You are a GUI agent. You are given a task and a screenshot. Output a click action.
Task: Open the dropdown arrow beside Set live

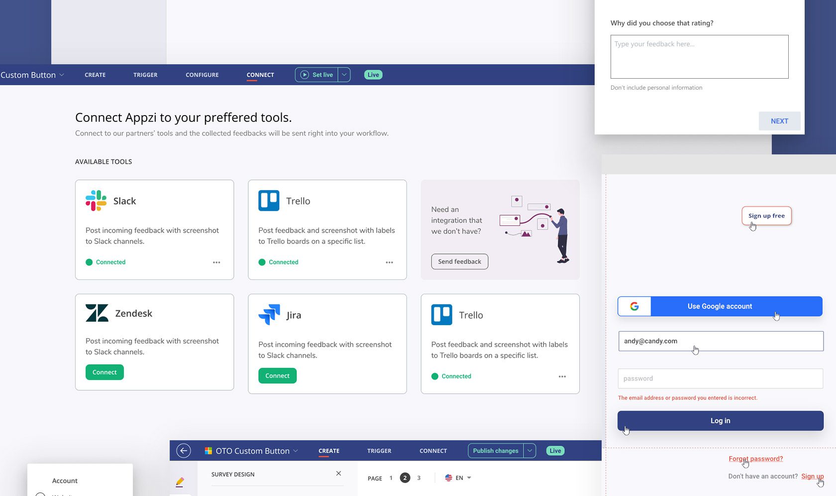344,75
